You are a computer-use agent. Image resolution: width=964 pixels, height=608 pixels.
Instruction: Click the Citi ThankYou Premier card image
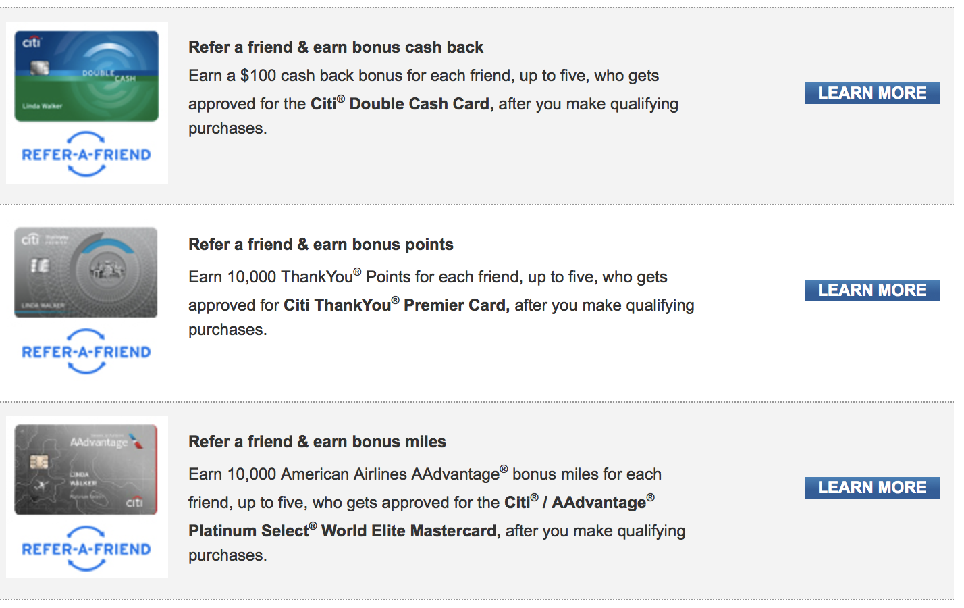pos(86,272)
